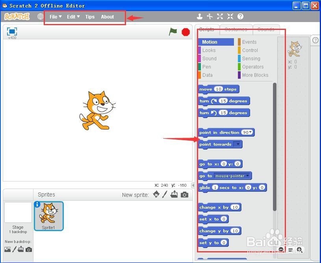Viewport: 321px width, 263px height.
Task: Click the change x by value field
Action: (235, 207)
